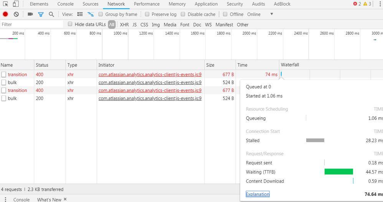This screenshot has height=202, width=383.
Task: Filter requests by Doc
Action: point(197,25)
